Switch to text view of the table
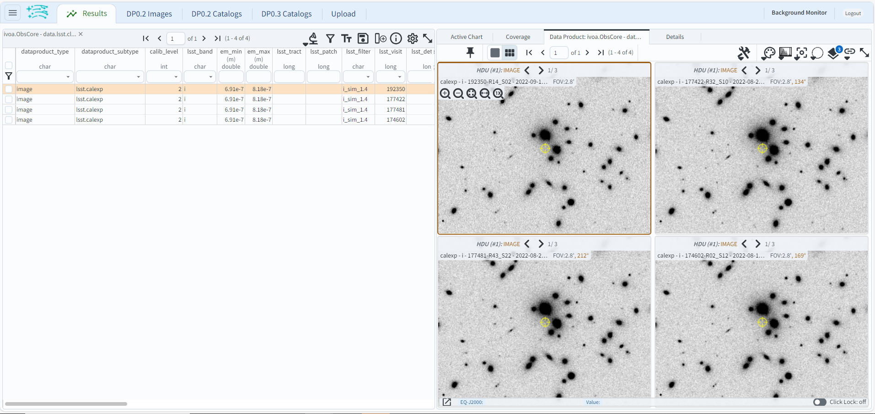The width and height of the screenshot is (875, 414). pos(346,38)
